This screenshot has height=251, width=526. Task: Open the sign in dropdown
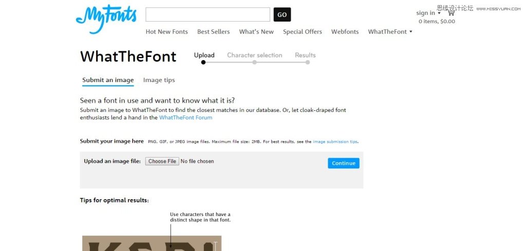pos(428,13)
